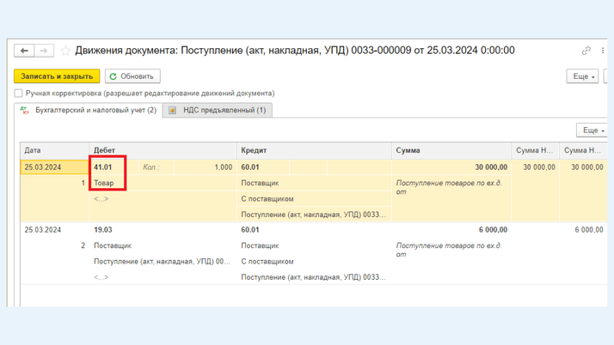
Task: Select the date cell in the 41.01 entry row
Action: point(54,167)
